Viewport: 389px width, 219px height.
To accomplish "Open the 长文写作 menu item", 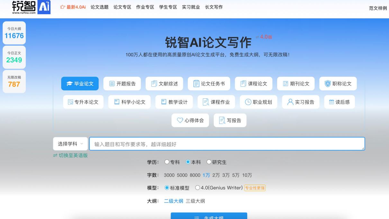I will (214, 7).
